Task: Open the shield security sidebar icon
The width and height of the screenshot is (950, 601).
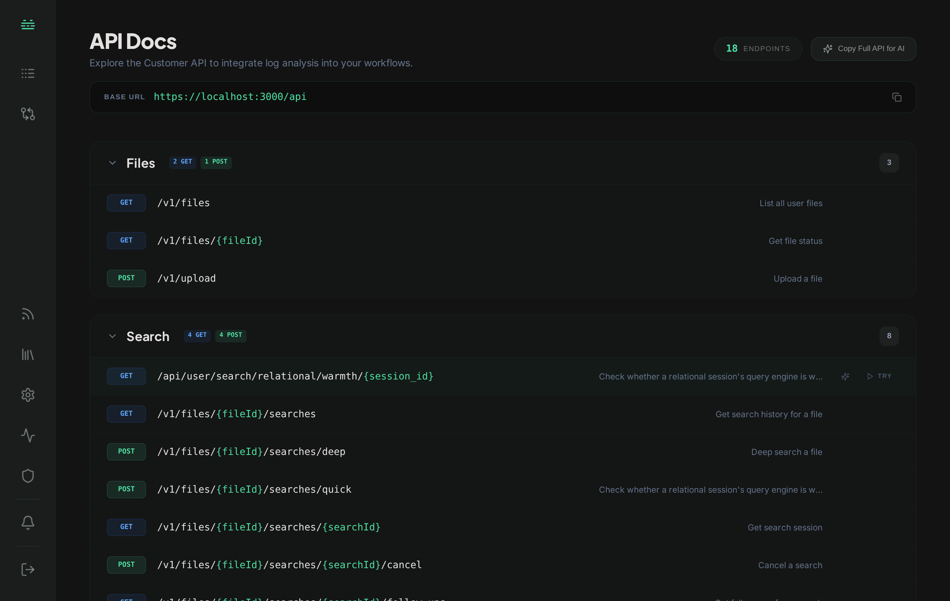Action: [28, 476]
